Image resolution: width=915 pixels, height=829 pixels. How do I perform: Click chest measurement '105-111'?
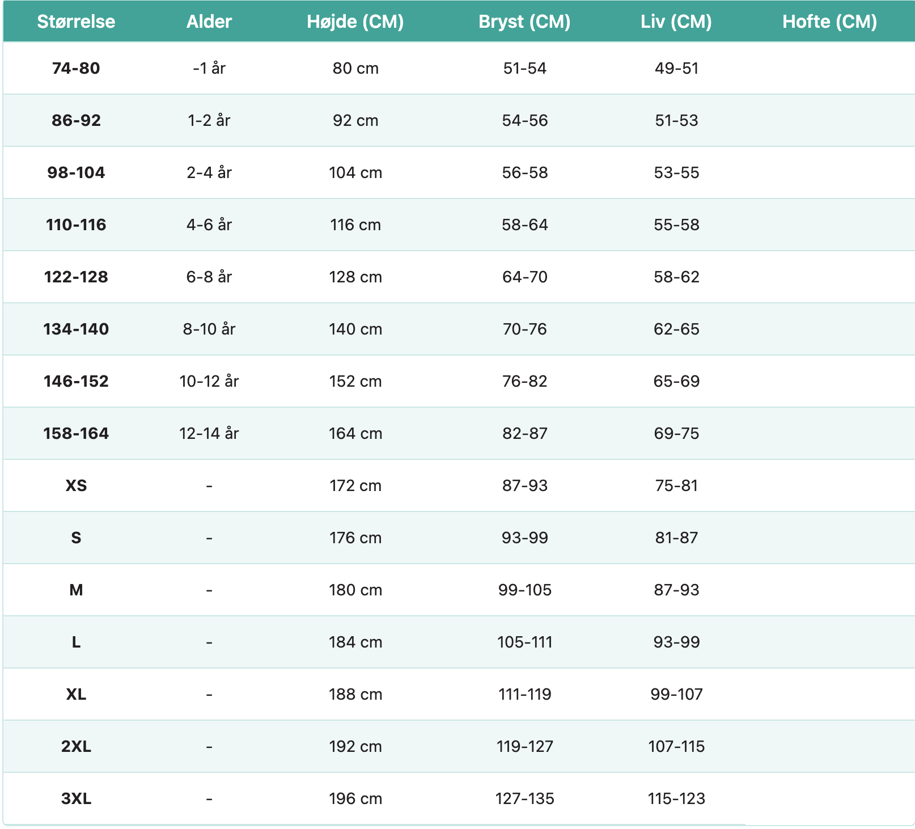click(x=525, y=642)
